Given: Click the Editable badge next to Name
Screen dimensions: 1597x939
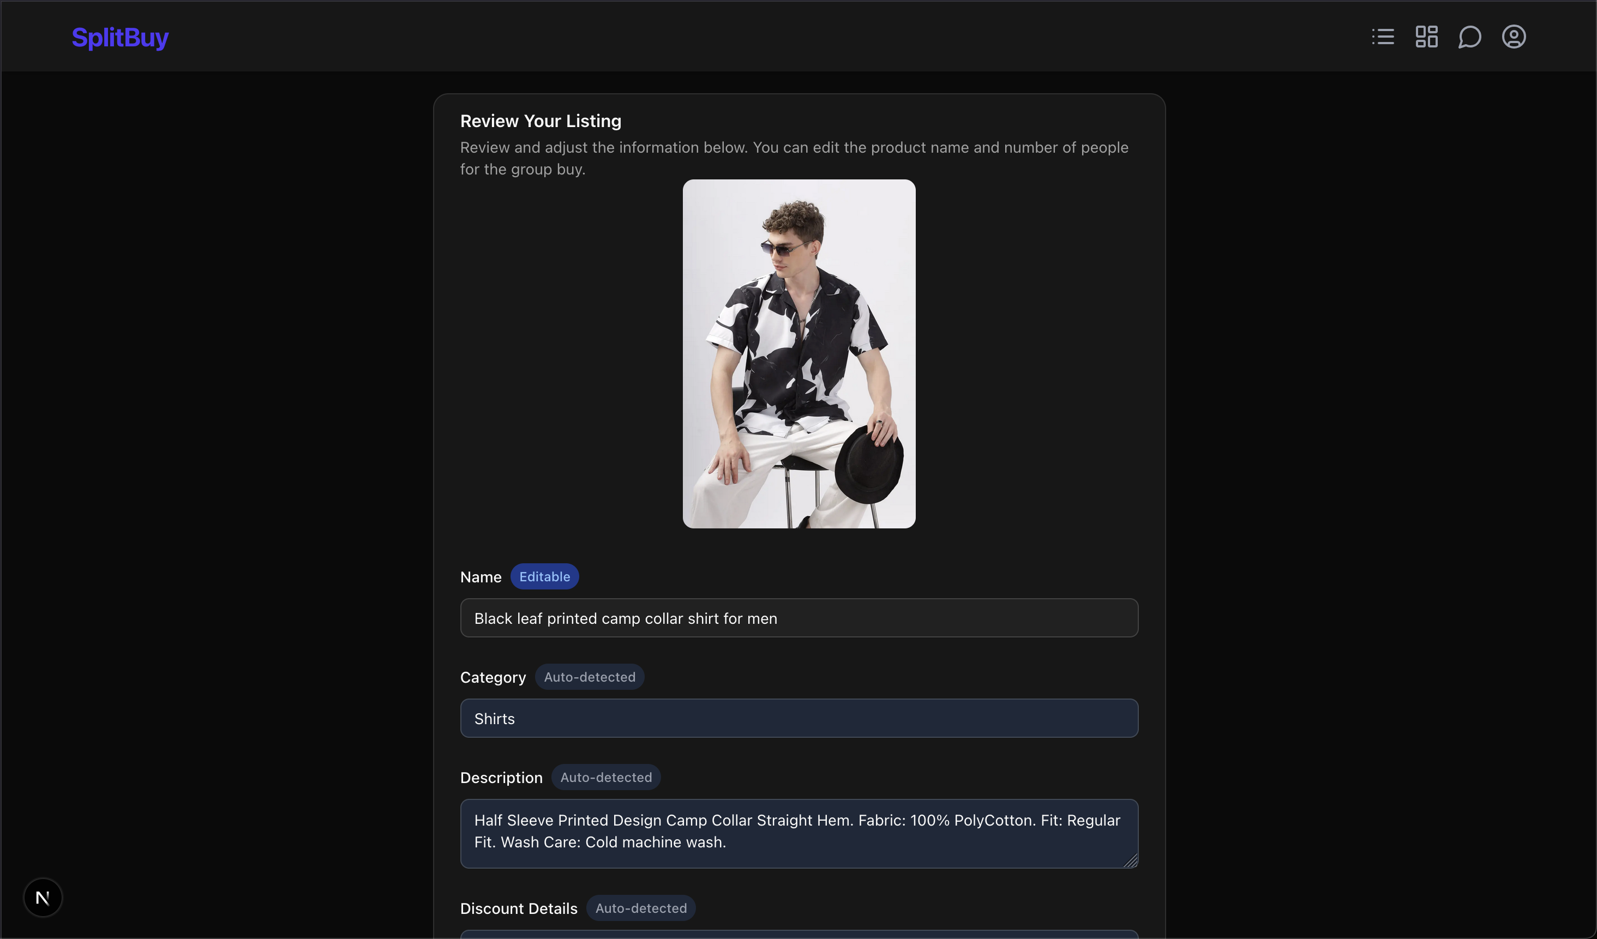Looking at the screenshot, I should [x=544, y=576].
